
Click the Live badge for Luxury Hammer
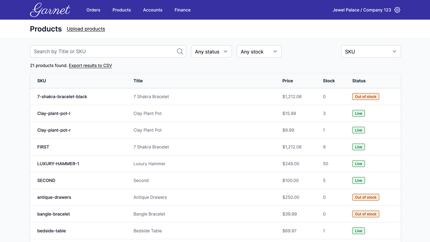click(x=358, y=163)
